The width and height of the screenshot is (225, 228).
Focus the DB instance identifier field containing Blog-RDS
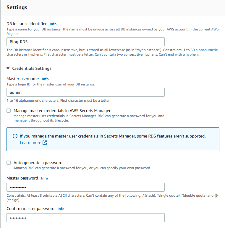[85, 42]
